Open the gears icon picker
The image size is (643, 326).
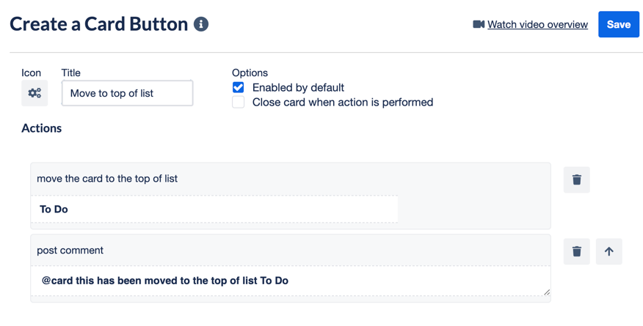(x=34, y=93)
